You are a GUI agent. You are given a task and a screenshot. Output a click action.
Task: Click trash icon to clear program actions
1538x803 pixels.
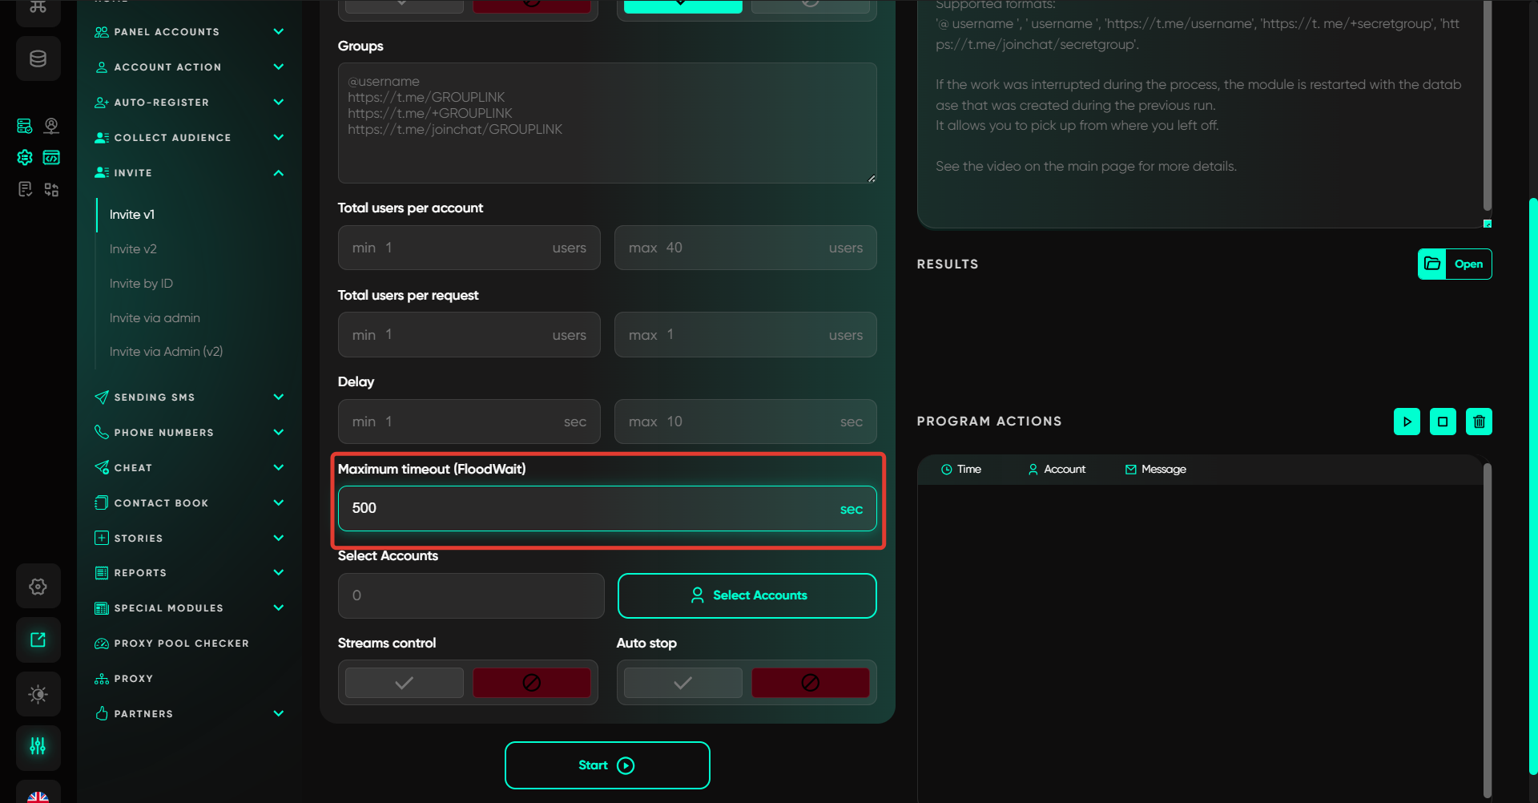point(1479,422)
